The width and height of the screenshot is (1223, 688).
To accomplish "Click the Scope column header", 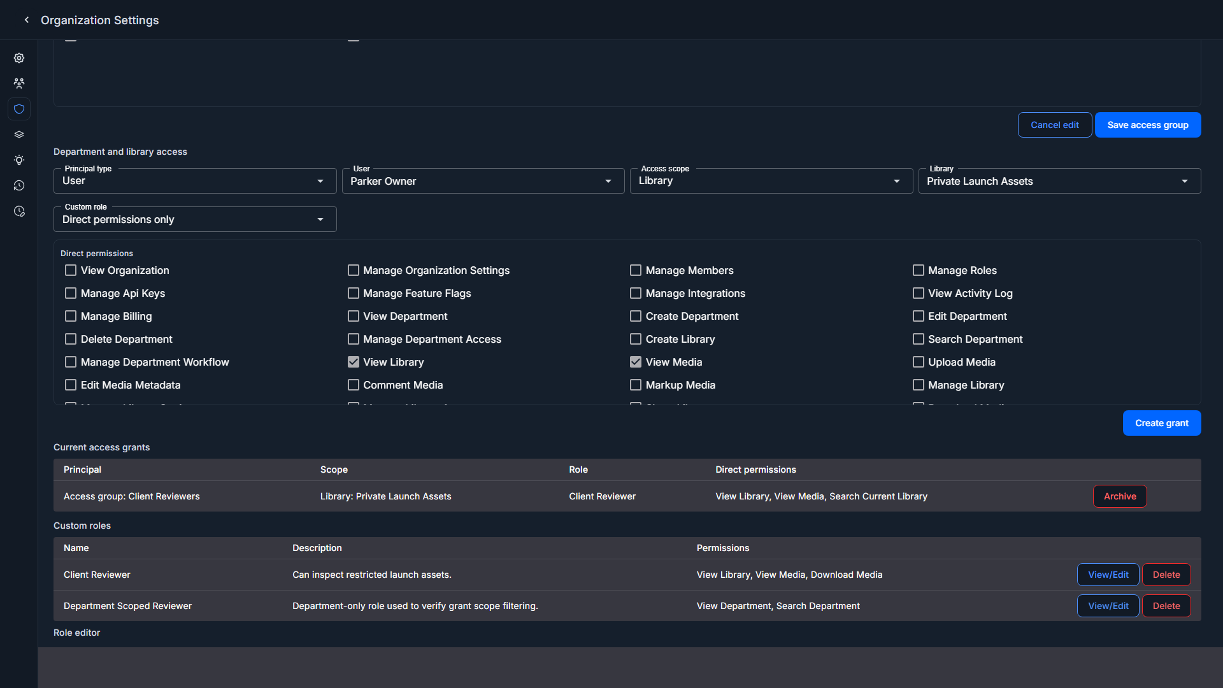I will click(334, 469).
